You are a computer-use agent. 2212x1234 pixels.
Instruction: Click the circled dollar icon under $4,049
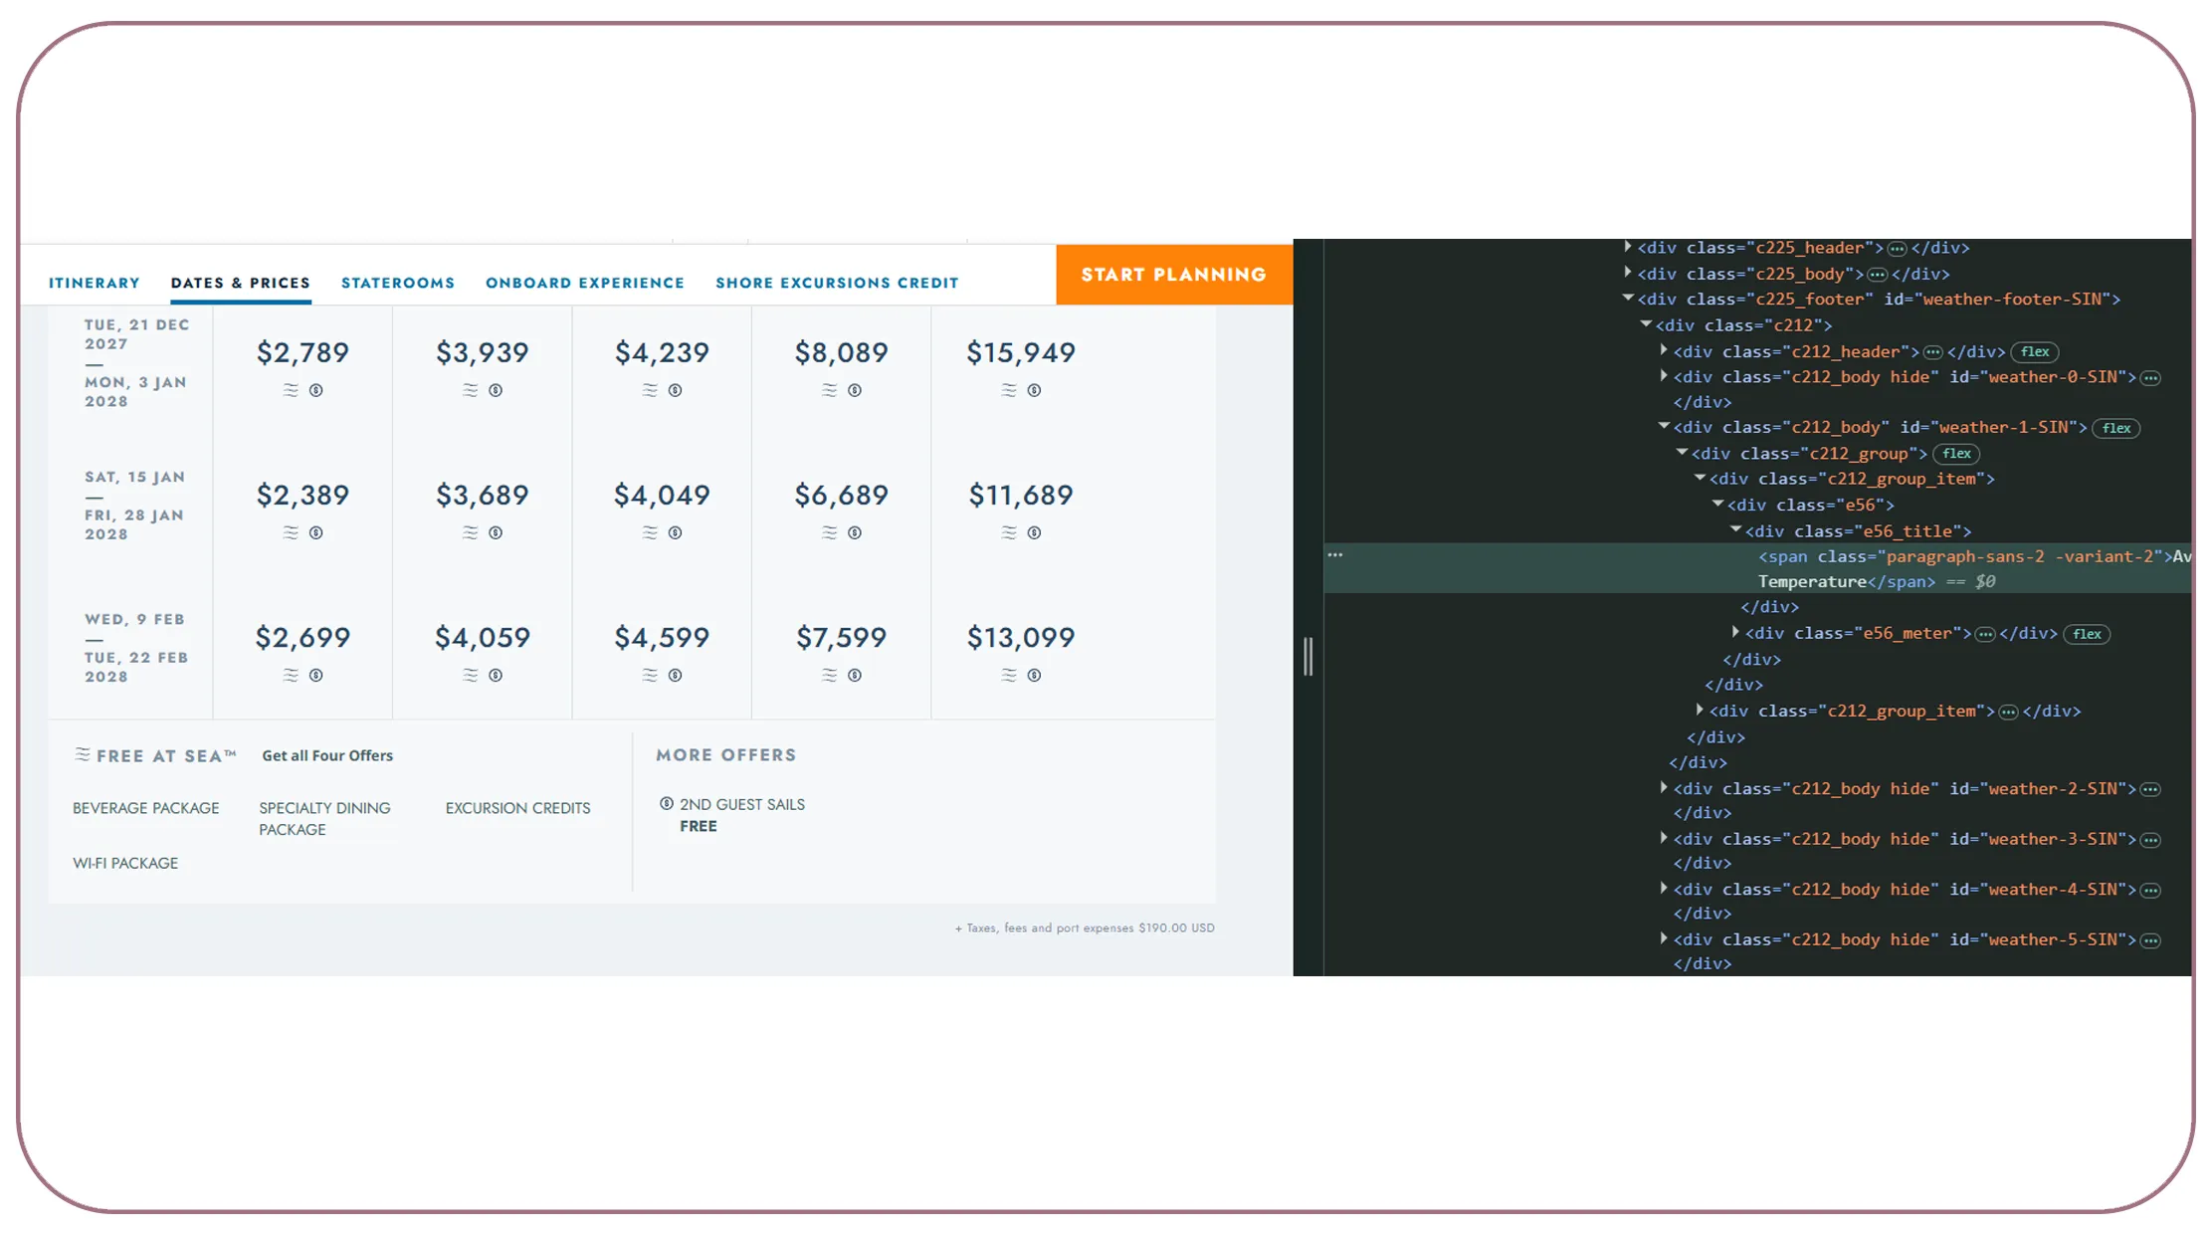pyautogui.click(x=676, y=532)
